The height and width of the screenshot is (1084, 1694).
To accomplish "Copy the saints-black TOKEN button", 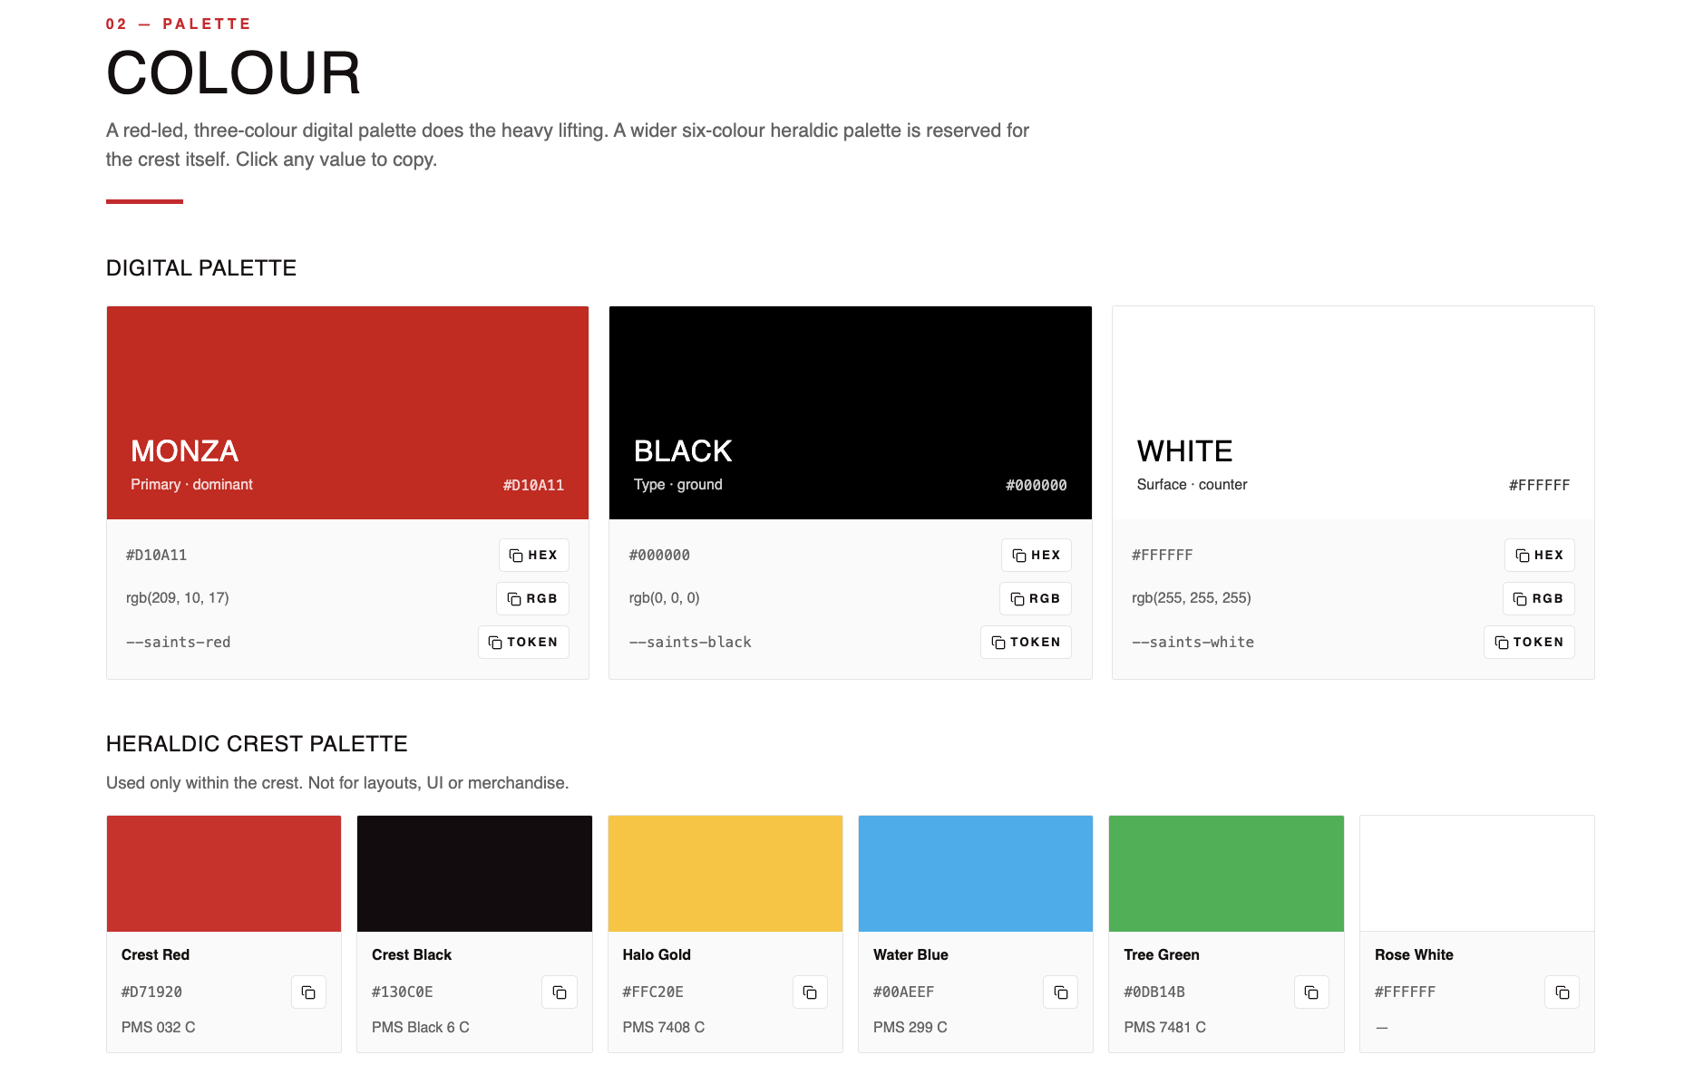I will click(x=1026, y=642).
